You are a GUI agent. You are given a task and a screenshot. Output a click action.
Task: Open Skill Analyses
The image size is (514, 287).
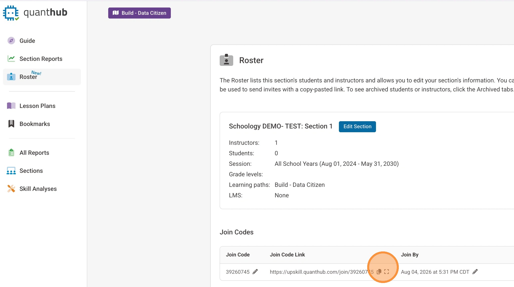click(38, 189)
